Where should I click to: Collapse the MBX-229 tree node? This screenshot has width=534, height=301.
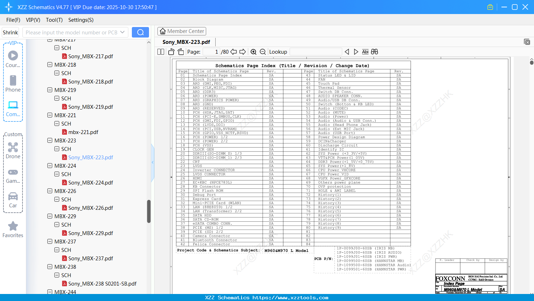coord(50,216)
